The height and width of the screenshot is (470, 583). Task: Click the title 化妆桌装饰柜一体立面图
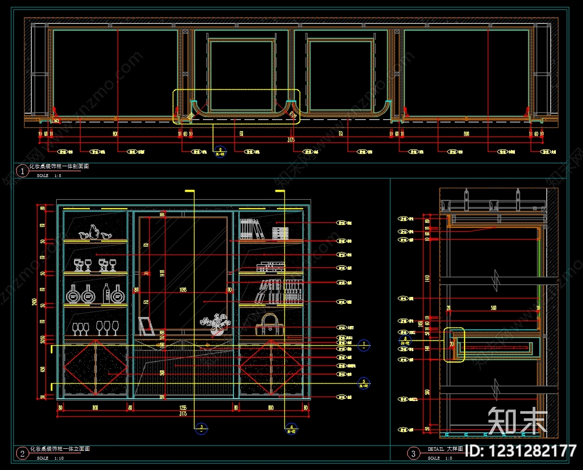click(x=60, y=449)
